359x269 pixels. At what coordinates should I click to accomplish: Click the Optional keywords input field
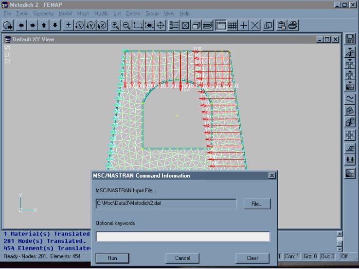(x=183, y=236)
